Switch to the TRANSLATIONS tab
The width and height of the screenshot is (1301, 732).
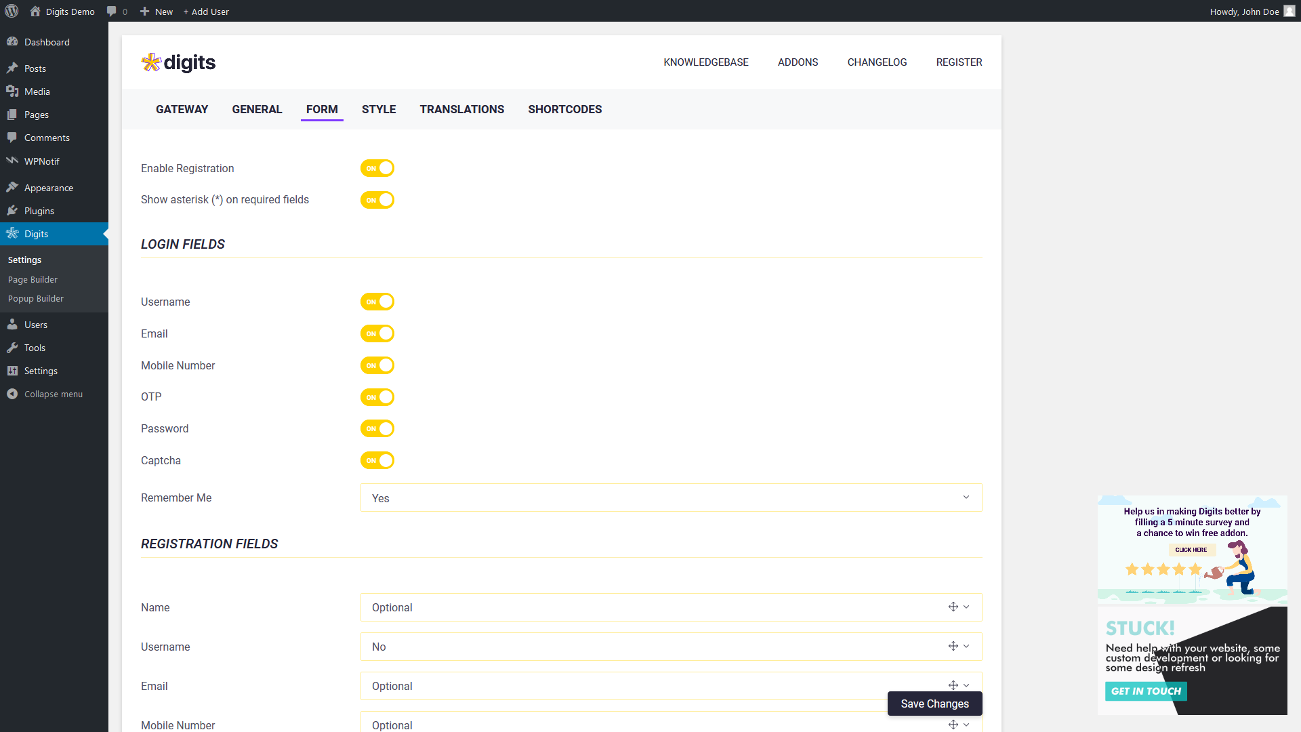[462, 109]
